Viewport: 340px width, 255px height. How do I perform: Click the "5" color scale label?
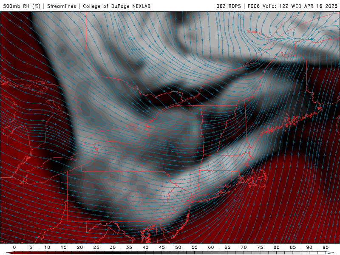pos(31,247)
